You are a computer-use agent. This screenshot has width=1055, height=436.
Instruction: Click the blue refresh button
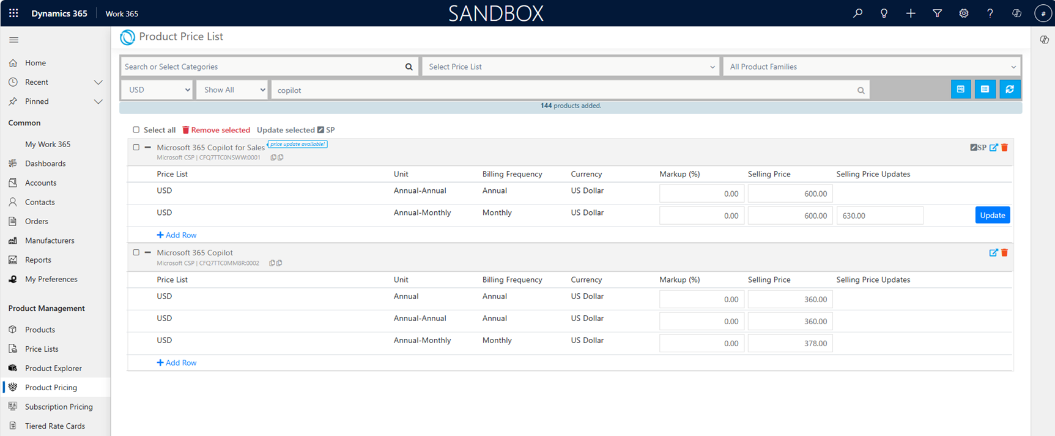click(1010, 89)
